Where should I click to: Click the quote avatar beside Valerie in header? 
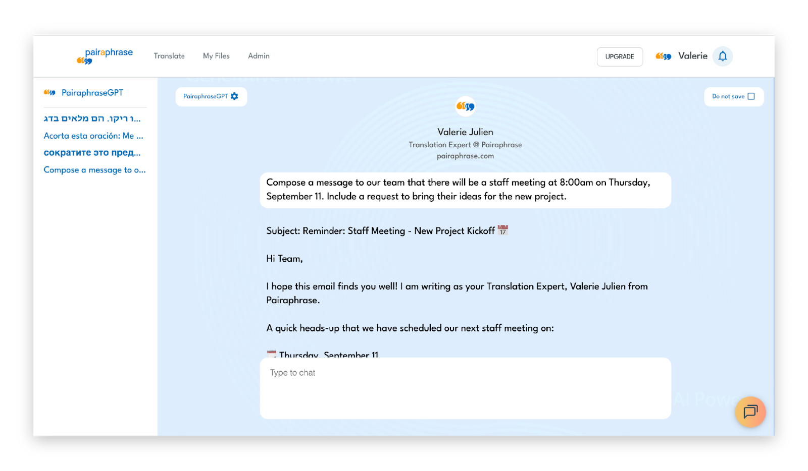click(663, 56)
